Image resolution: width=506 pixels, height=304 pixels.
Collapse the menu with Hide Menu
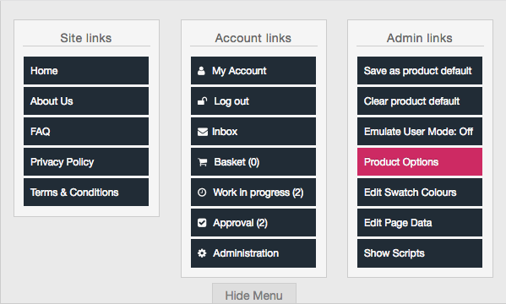click(254, 294)
